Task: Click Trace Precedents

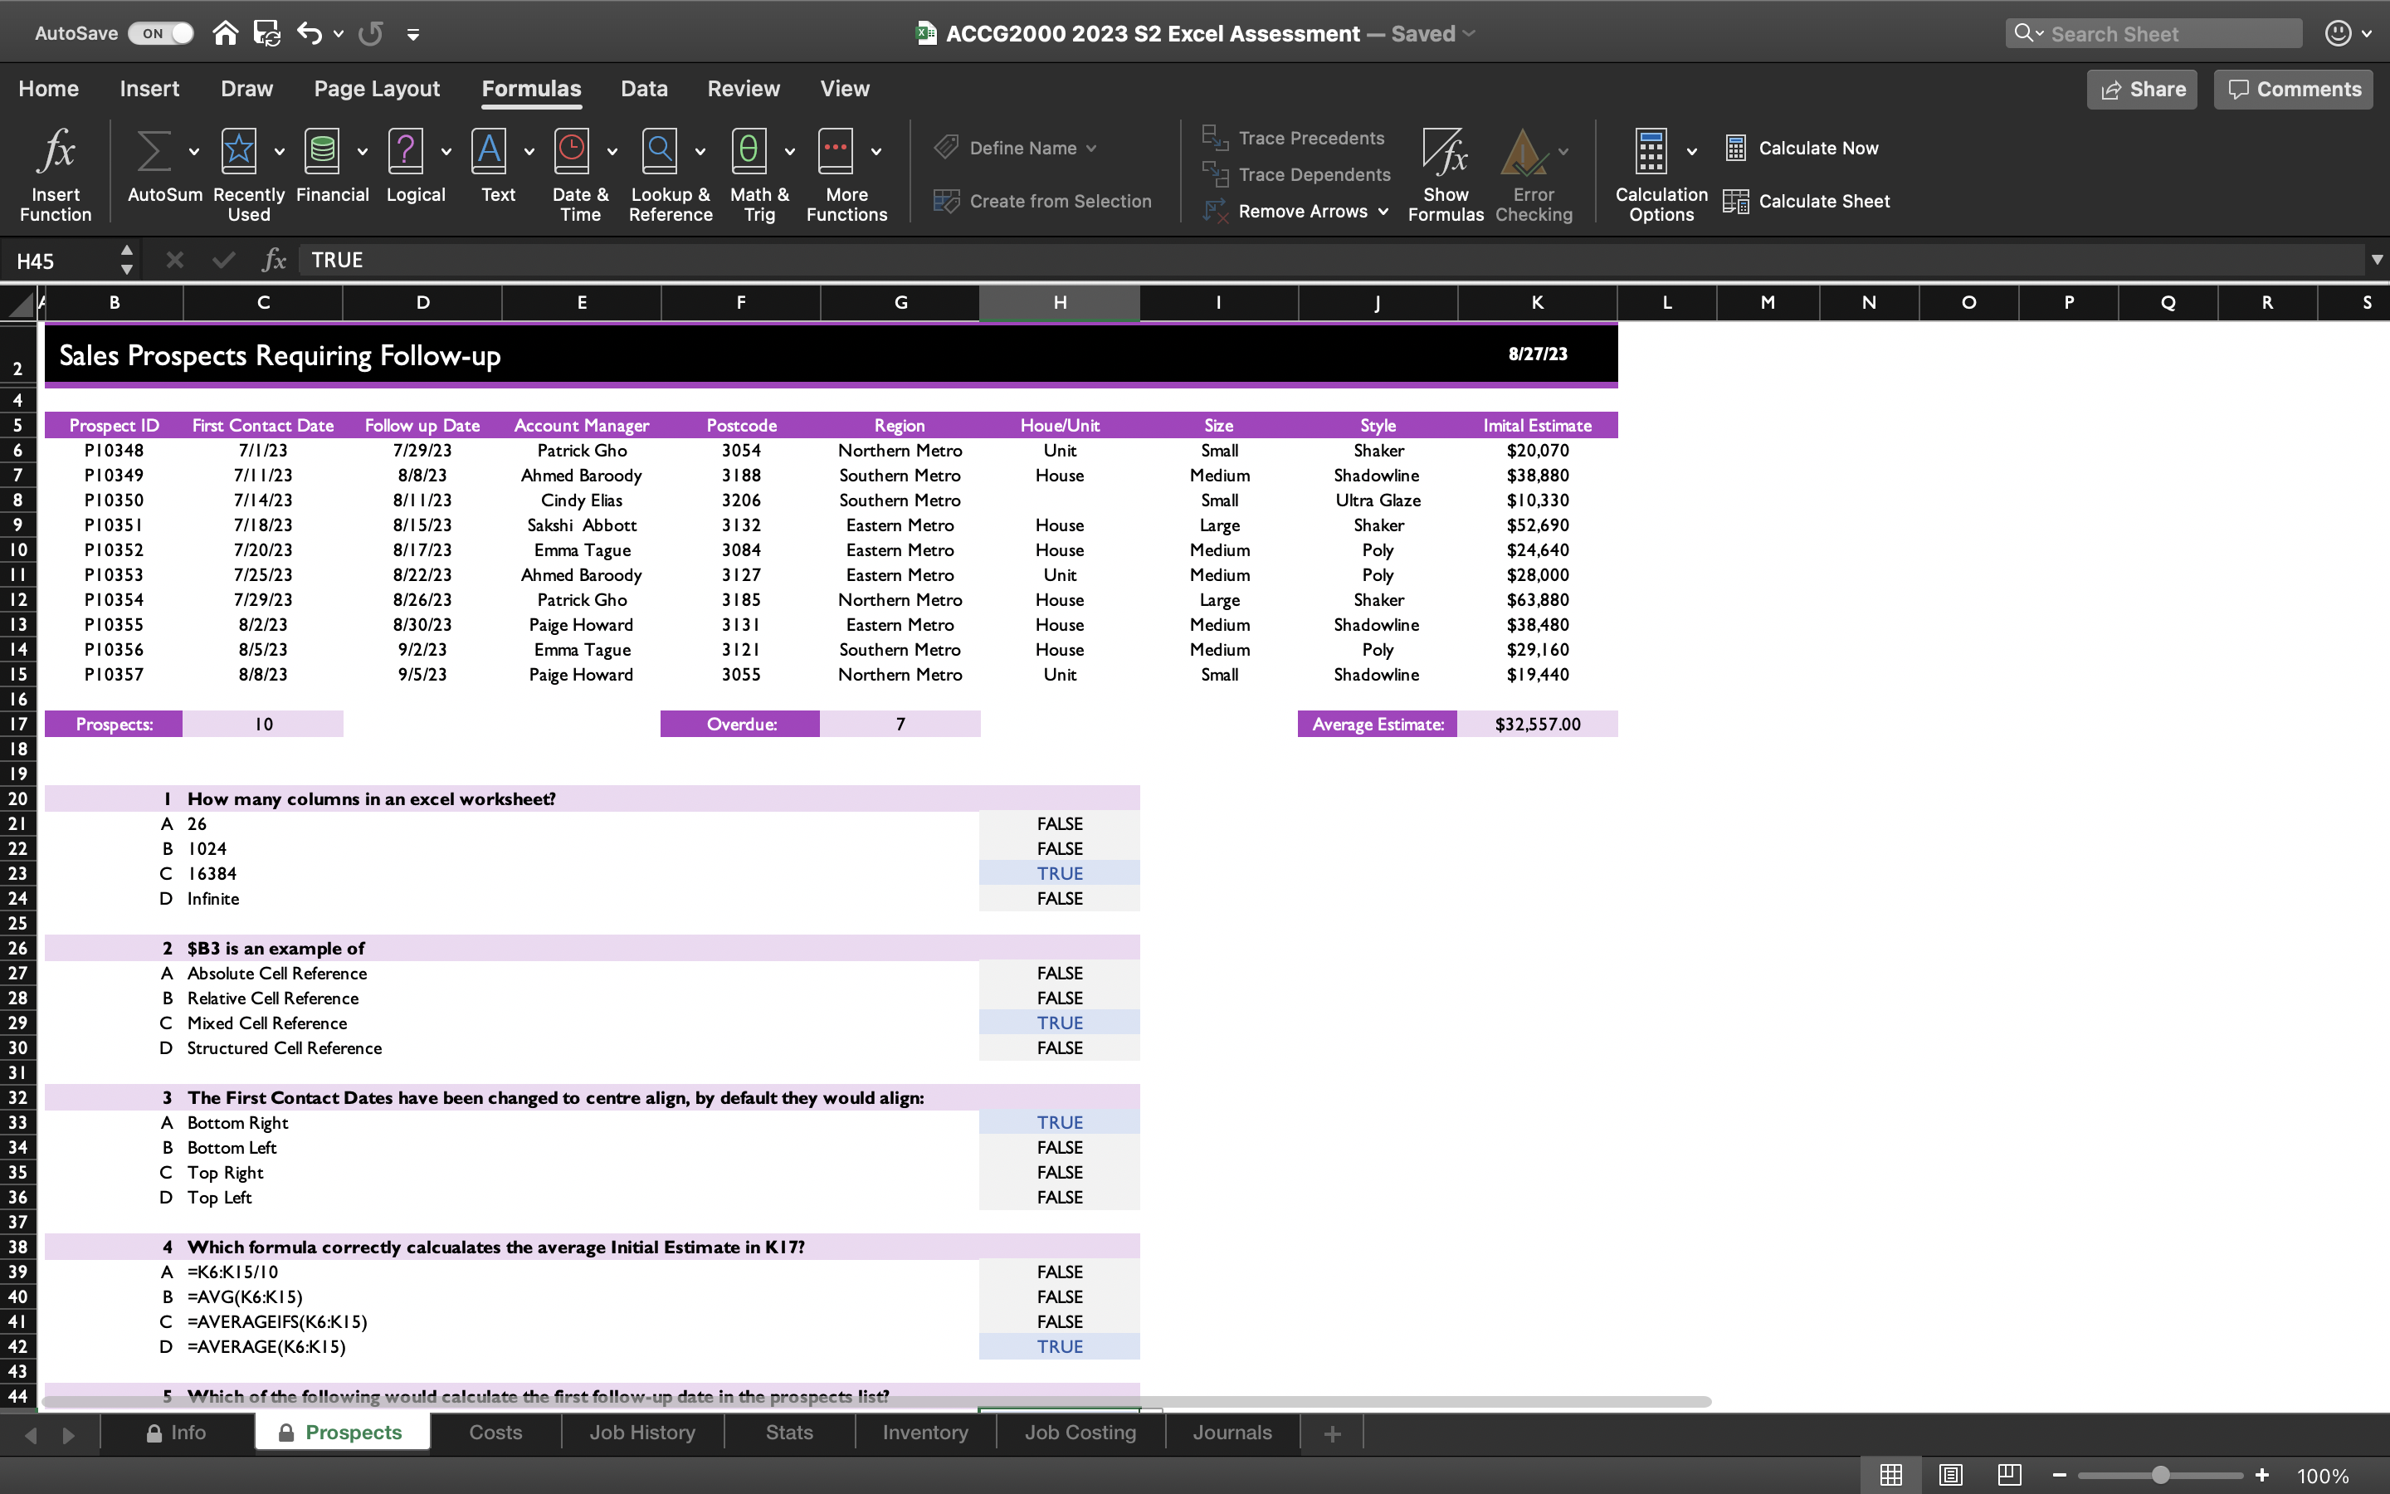Action: point(1294,139)
